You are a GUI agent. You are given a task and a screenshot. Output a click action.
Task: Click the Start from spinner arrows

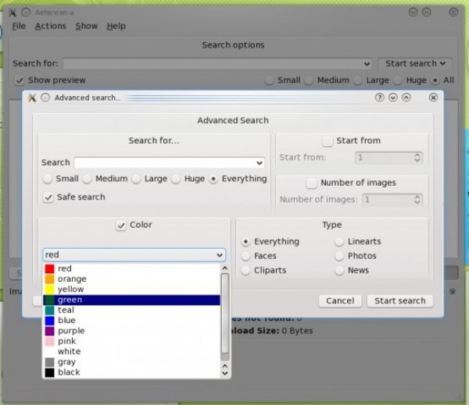click(417, 158)
